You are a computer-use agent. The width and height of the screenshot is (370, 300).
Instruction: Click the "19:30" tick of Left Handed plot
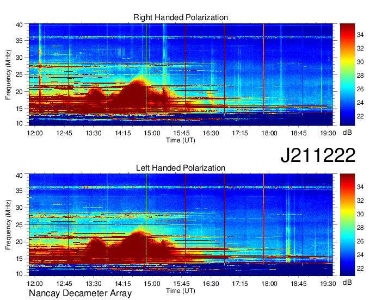328,284
